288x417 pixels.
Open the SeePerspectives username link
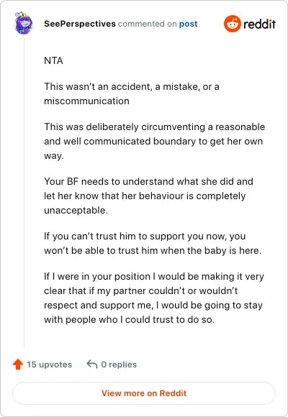pos(80,24)
